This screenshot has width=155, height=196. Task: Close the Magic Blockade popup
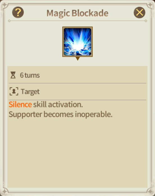(x=140, y=12)
